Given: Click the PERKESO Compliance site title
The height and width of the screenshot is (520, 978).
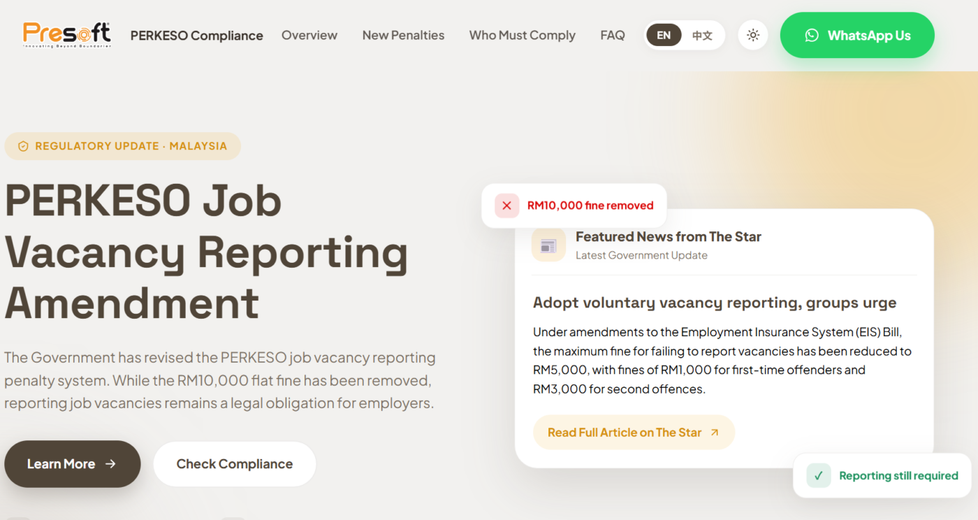Looking at the screenshot, I should (197, 35).
